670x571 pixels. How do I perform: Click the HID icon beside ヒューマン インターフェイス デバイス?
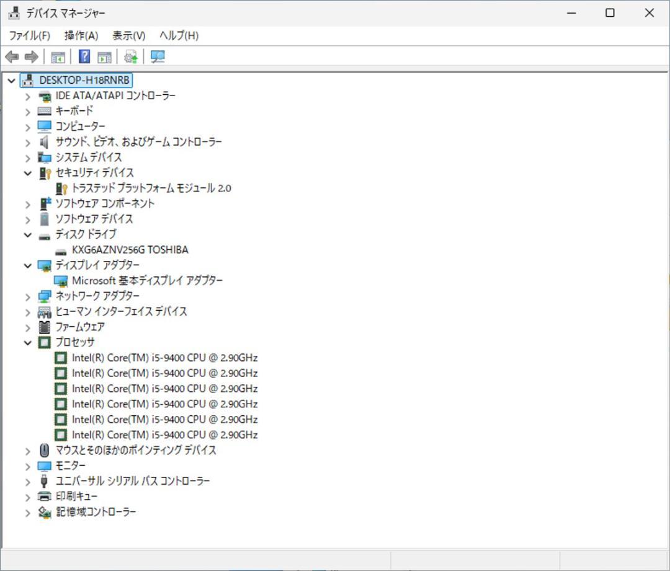pos(45,312)
